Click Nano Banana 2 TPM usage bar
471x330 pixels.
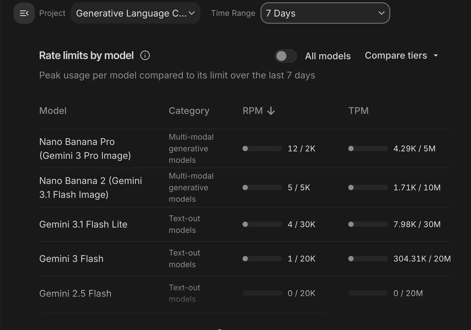[368, 188]
